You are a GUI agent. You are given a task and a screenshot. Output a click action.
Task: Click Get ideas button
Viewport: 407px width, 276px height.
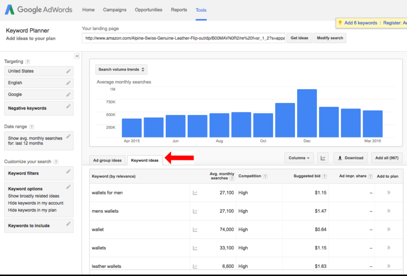click(299, 38)
